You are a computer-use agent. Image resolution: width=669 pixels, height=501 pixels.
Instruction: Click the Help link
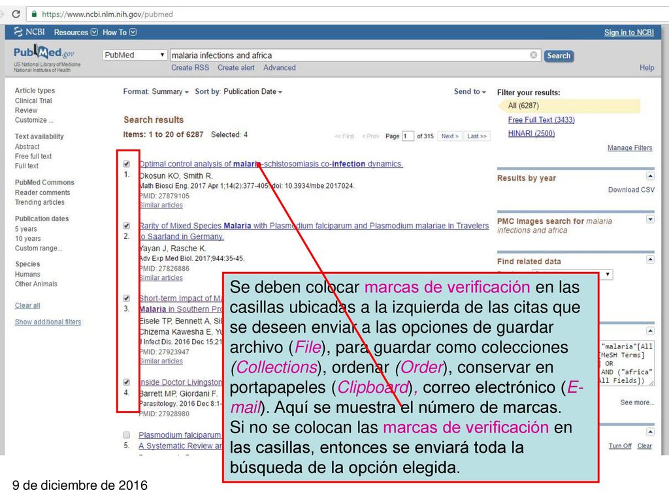tap(646, 68)
